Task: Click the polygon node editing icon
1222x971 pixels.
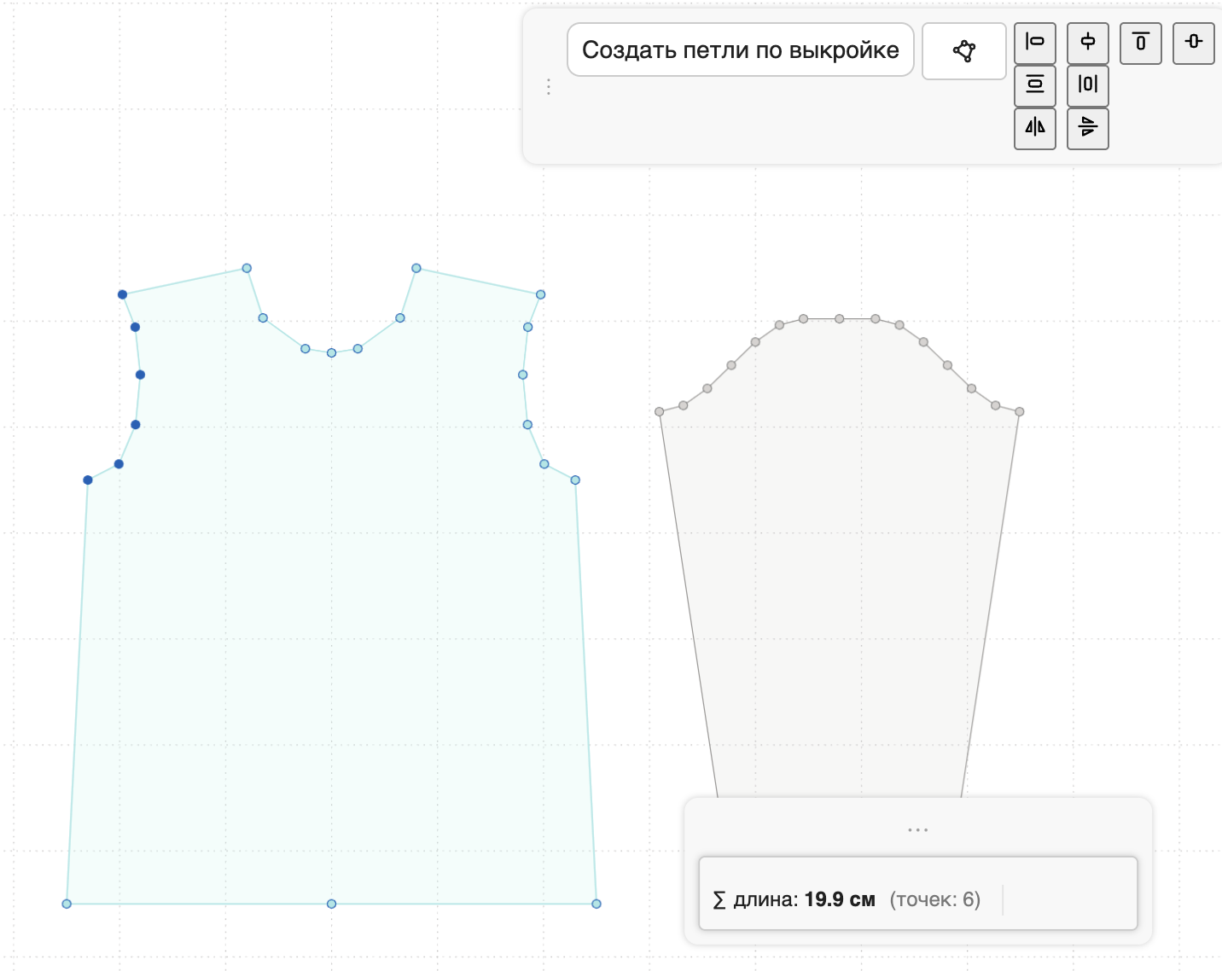Action: pyautogui.click(x=964, y=51)
